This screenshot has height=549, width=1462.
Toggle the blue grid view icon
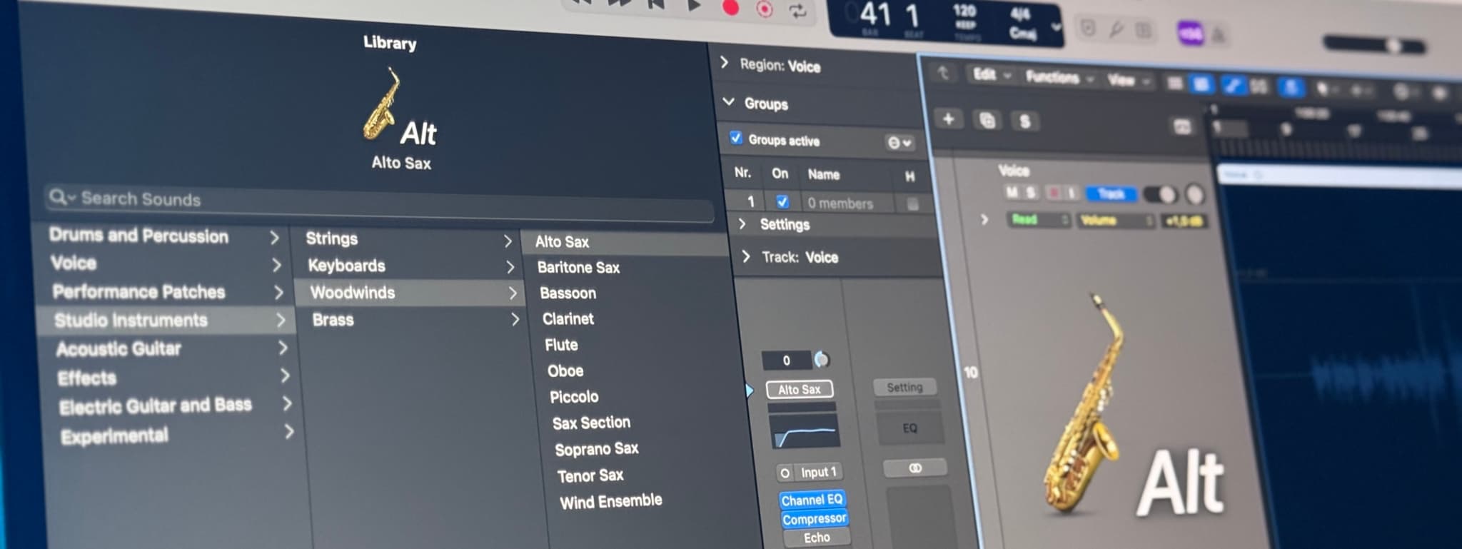tap(1201, 84)
